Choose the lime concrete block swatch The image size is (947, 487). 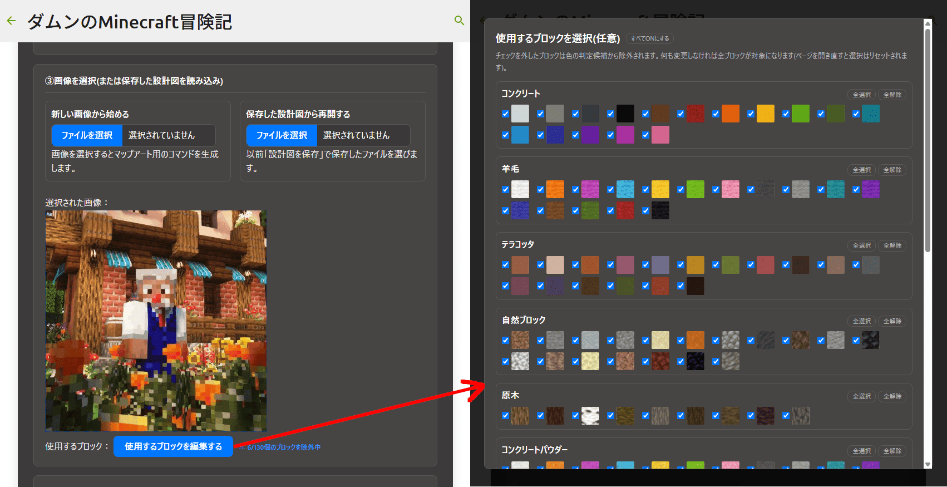click(801, 114)
